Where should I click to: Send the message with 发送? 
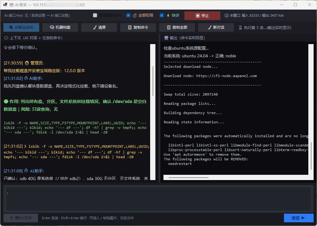pyautogui.click(x=299, y=218)
